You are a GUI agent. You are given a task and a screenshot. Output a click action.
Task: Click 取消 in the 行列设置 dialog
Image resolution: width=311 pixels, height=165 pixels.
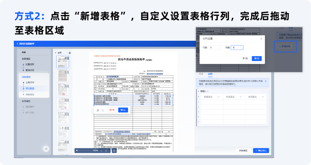(x=245, y=59)
